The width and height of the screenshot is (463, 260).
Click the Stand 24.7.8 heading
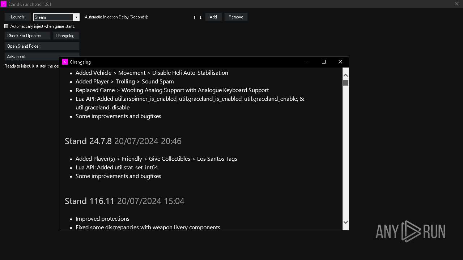(x=88, y=141)
